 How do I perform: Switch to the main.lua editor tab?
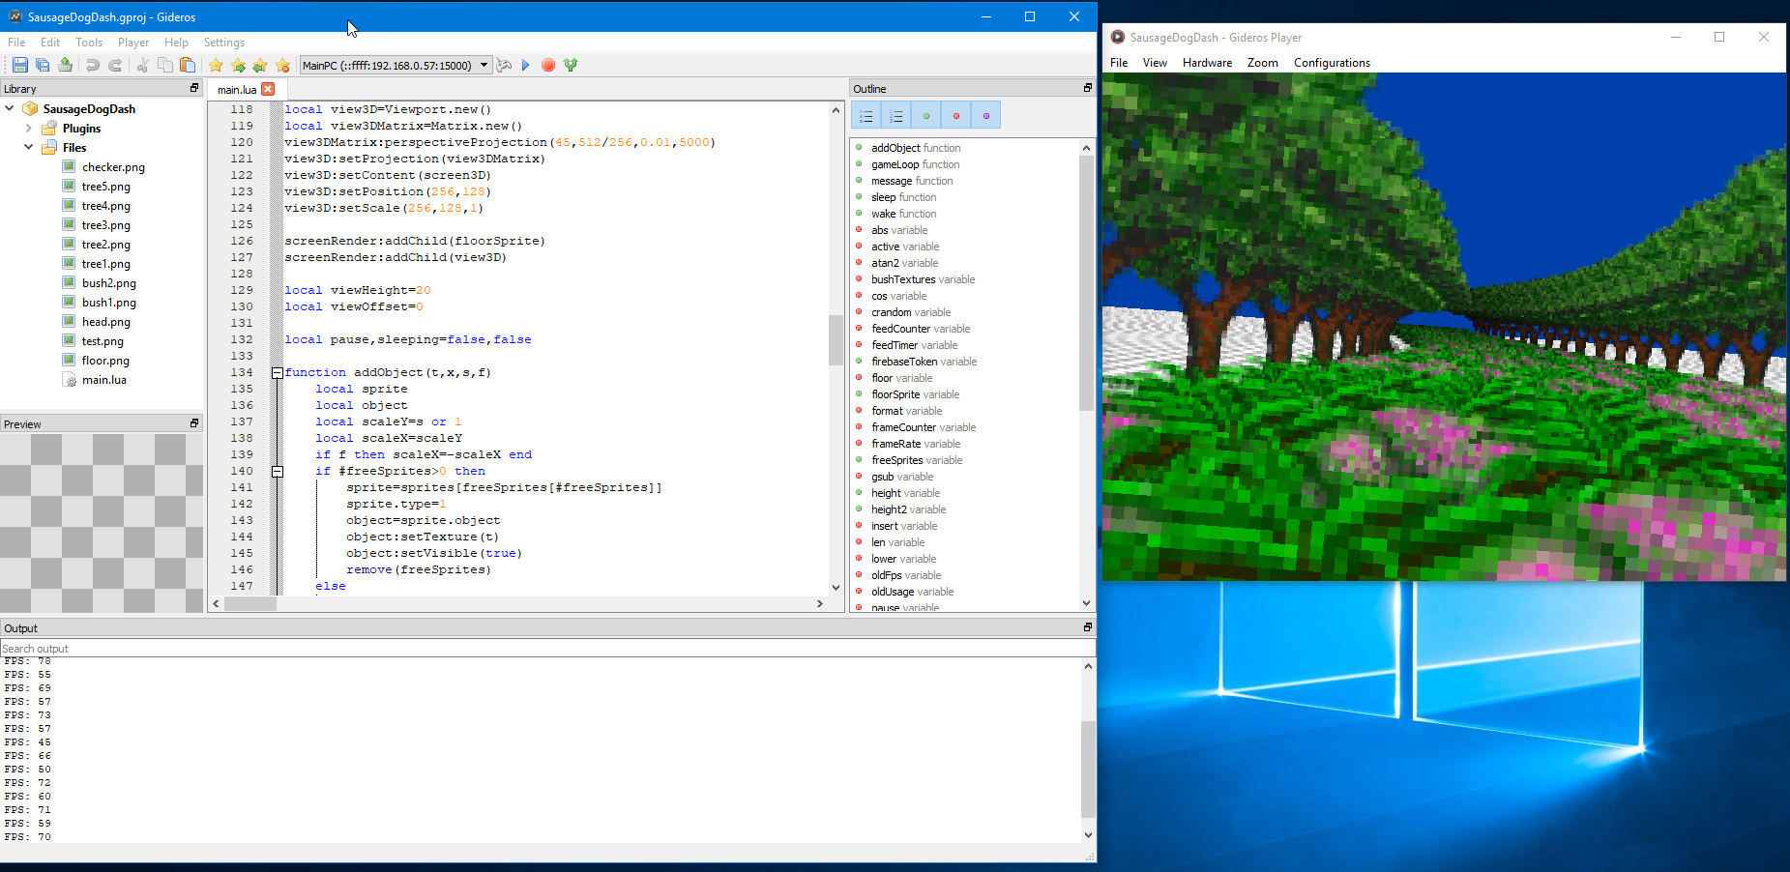(x=237, y=89)
